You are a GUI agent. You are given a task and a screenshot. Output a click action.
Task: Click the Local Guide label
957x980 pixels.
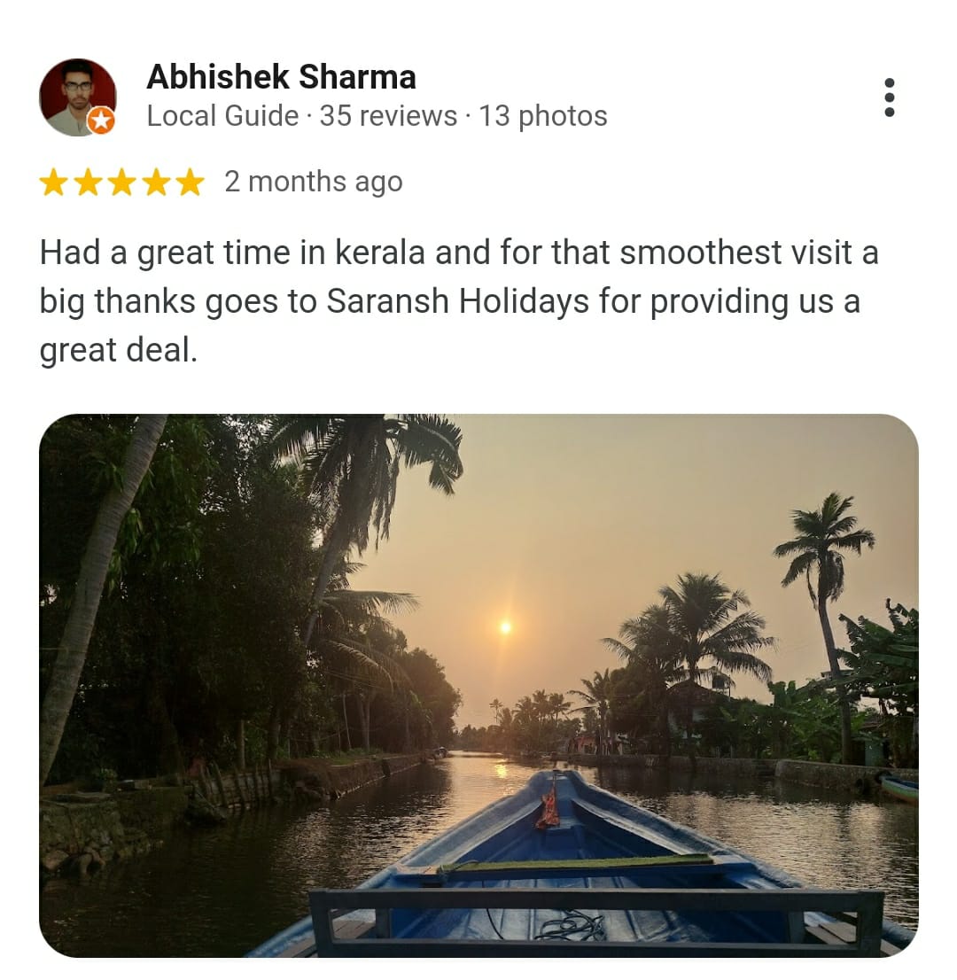222,116
